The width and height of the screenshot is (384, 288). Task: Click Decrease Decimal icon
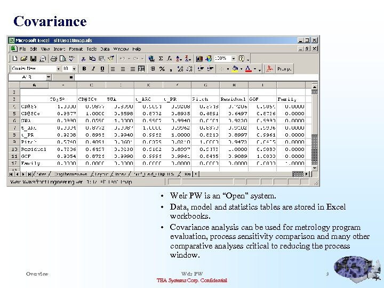click(189, 69)
